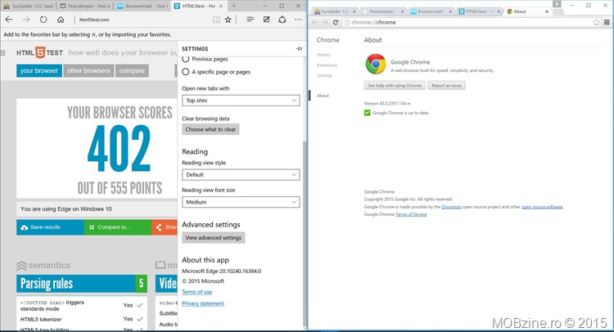Click Edge address bar html5test.com
The width and height of the screenshot is (614, 332).
click(x=143, y=20)
